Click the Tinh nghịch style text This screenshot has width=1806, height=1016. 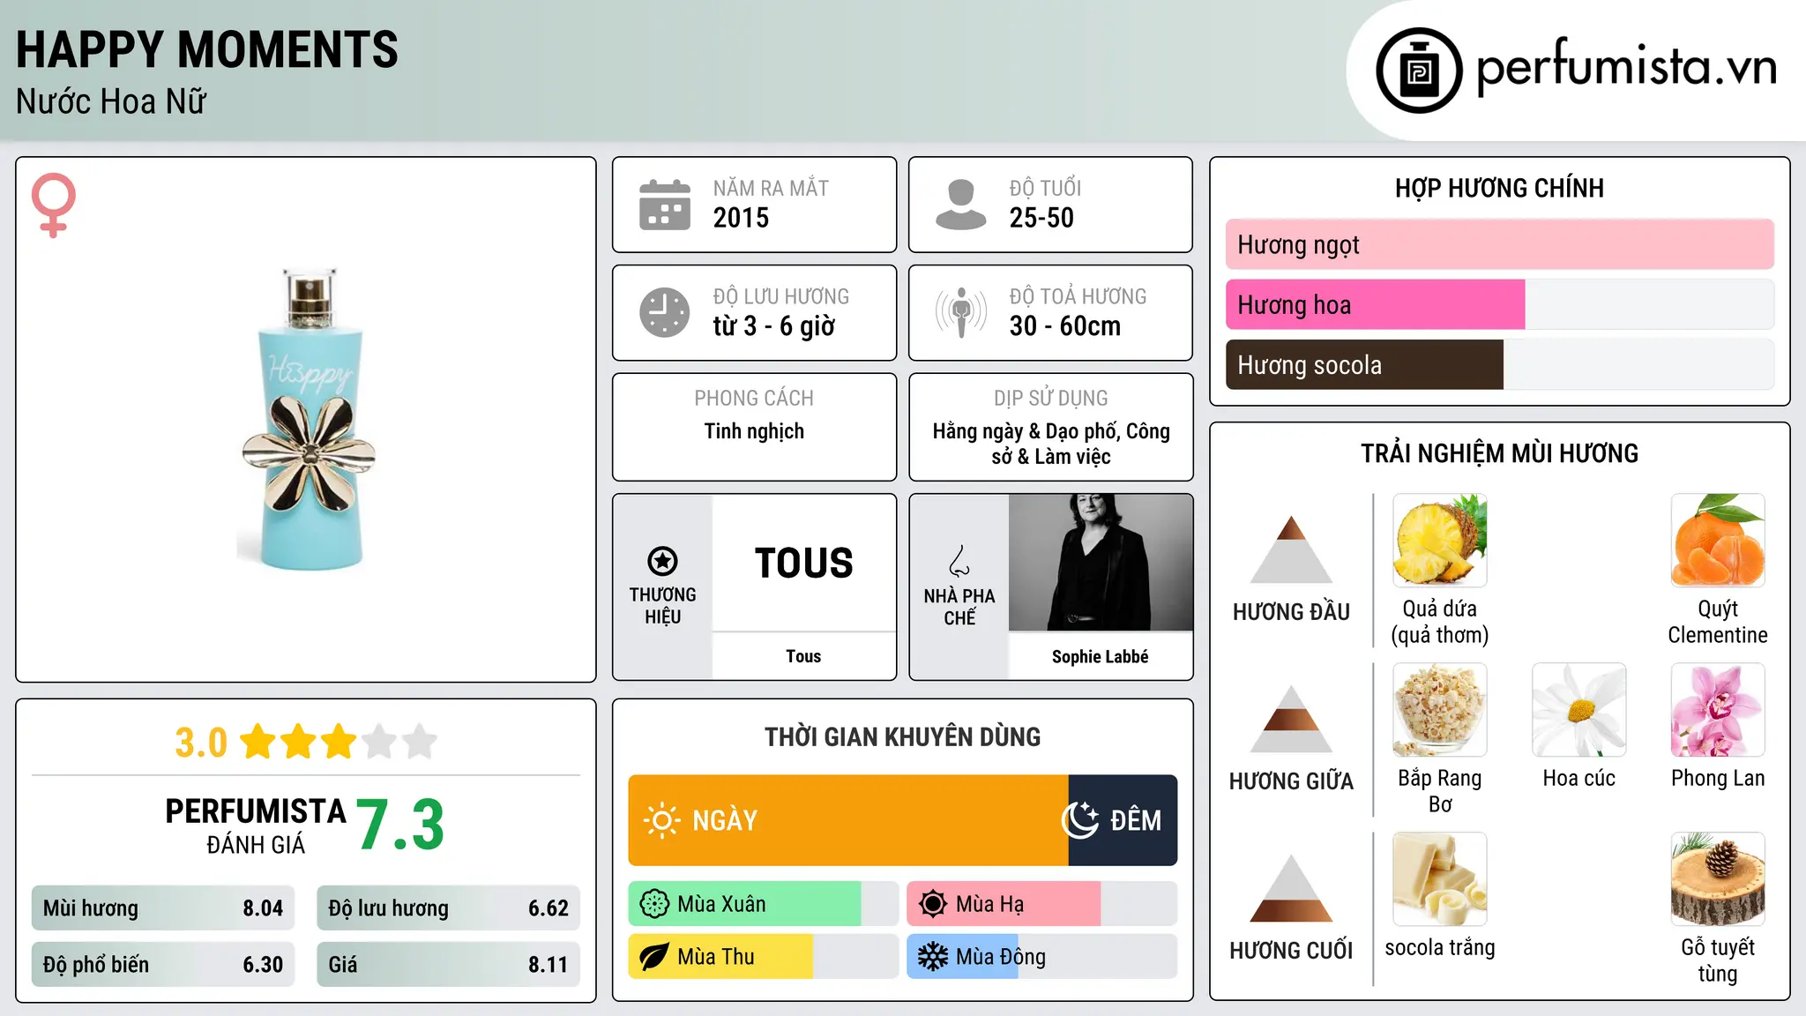tap(754, 431)
